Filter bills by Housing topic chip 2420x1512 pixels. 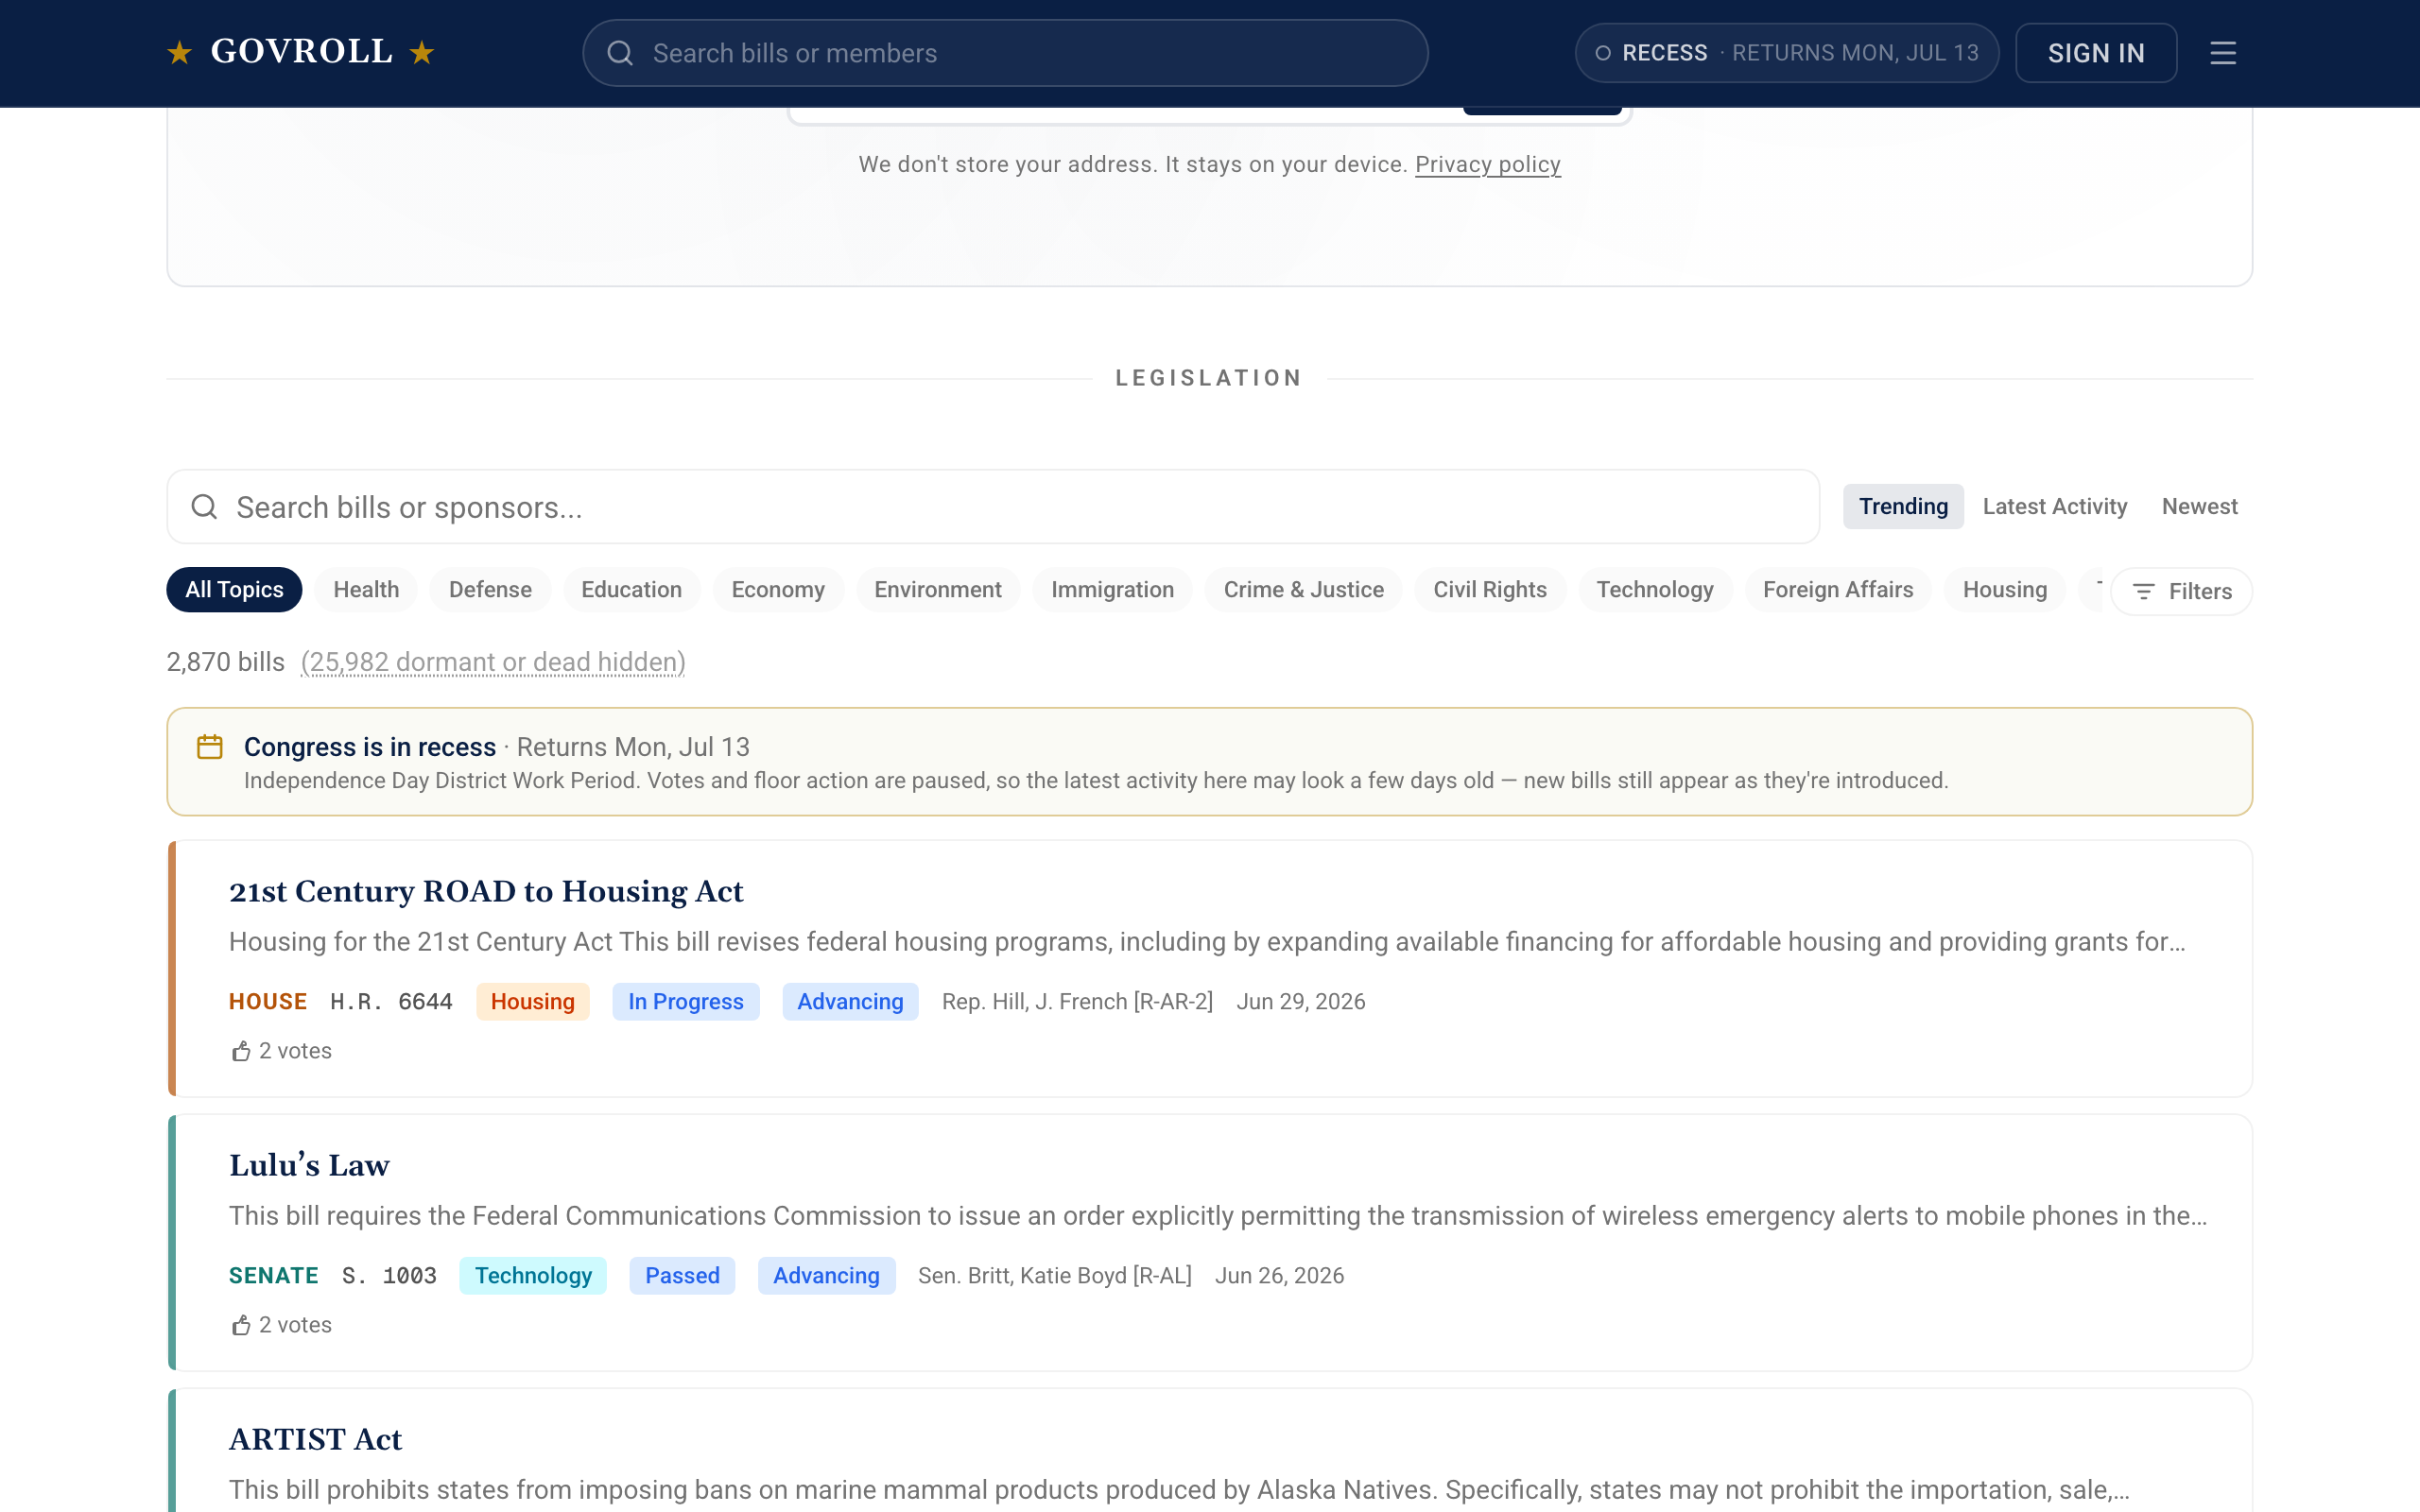(2004, 590)
